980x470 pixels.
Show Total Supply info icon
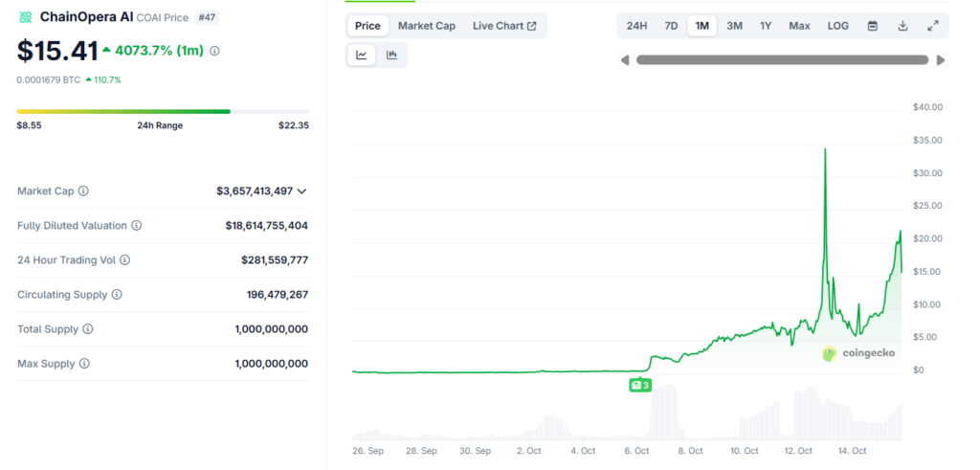[x=87, y=328]
